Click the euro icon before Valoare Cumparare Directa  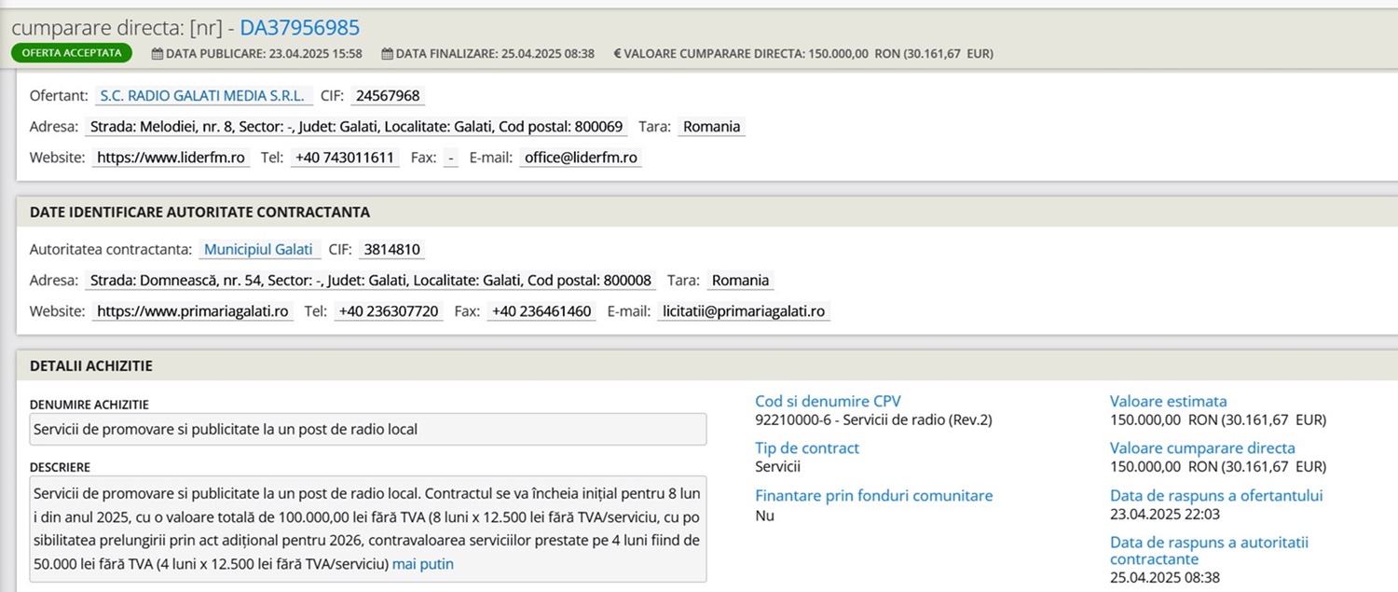pyautogui.click(x=617, y=54)
